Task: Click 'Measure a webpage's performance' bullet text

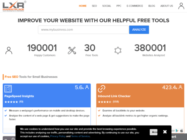Action: [47, 110]
